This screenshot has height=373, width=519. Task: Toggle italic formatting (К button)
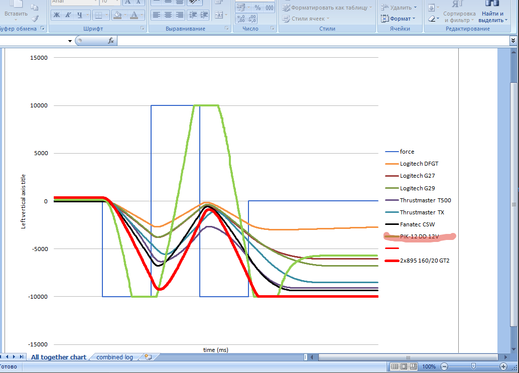coord(68,15)
